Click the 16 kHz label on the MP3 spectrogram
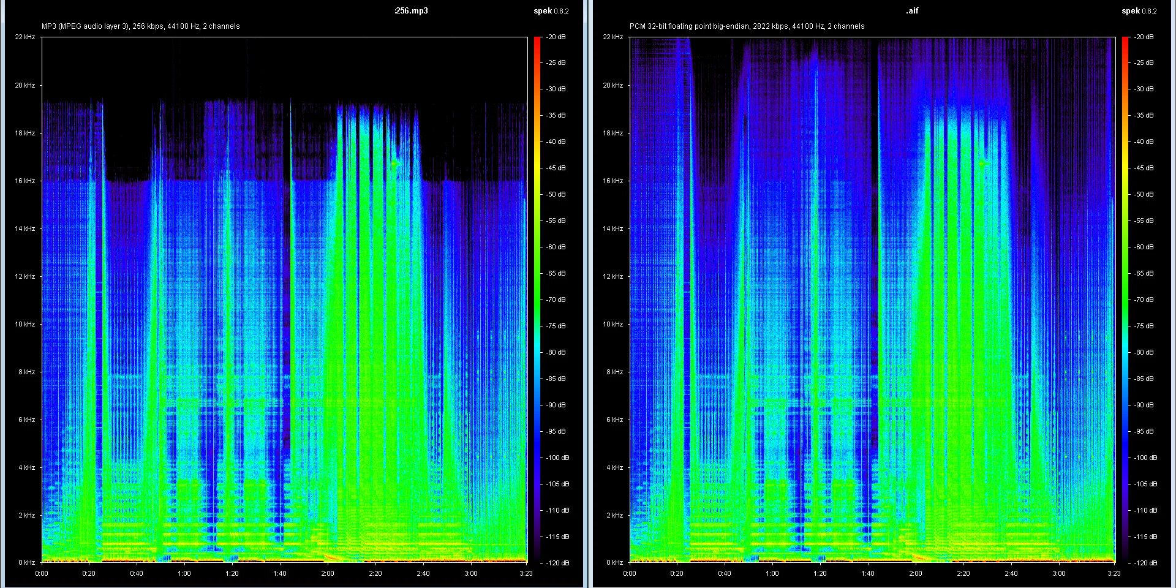The image size is (1176, 588). (25, 181)
